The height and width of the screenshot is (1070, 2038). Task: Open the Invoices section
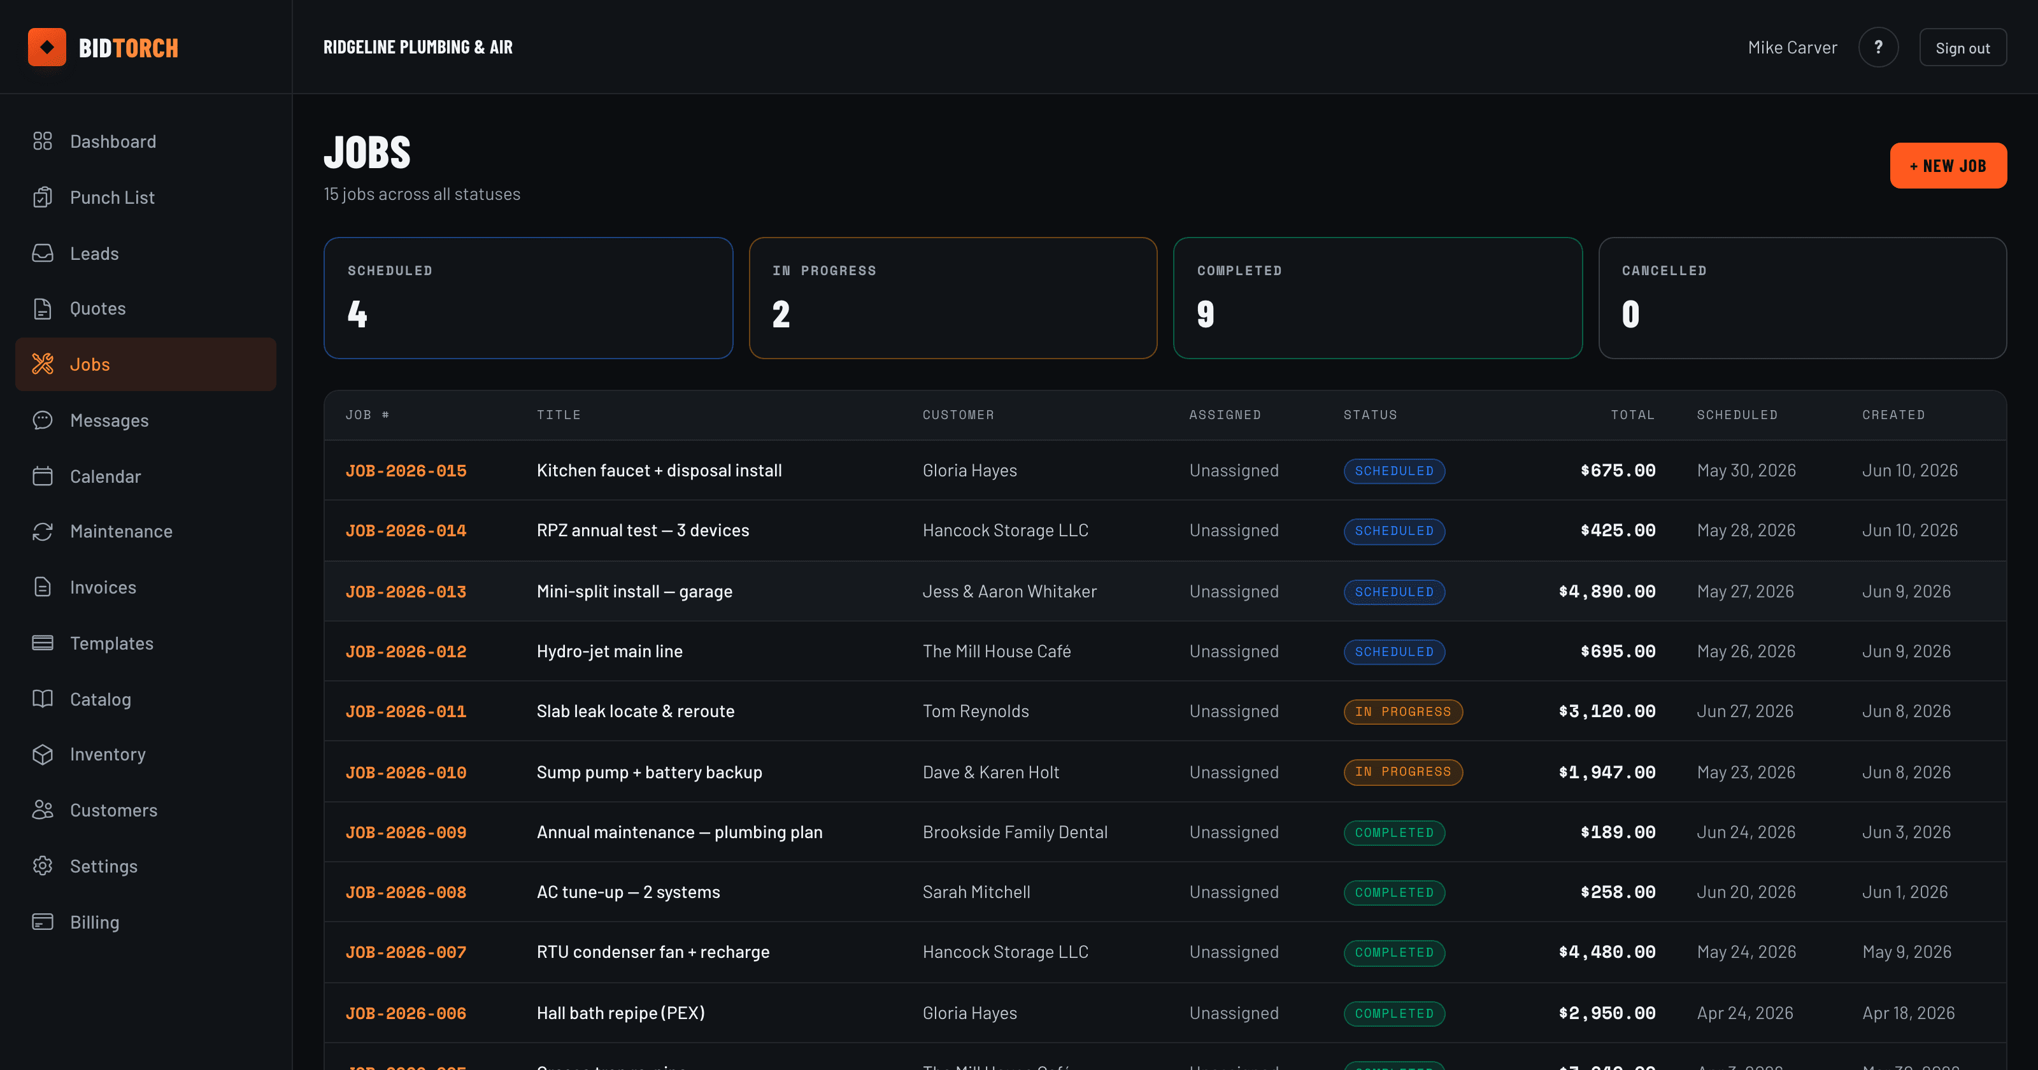point(146,587)
